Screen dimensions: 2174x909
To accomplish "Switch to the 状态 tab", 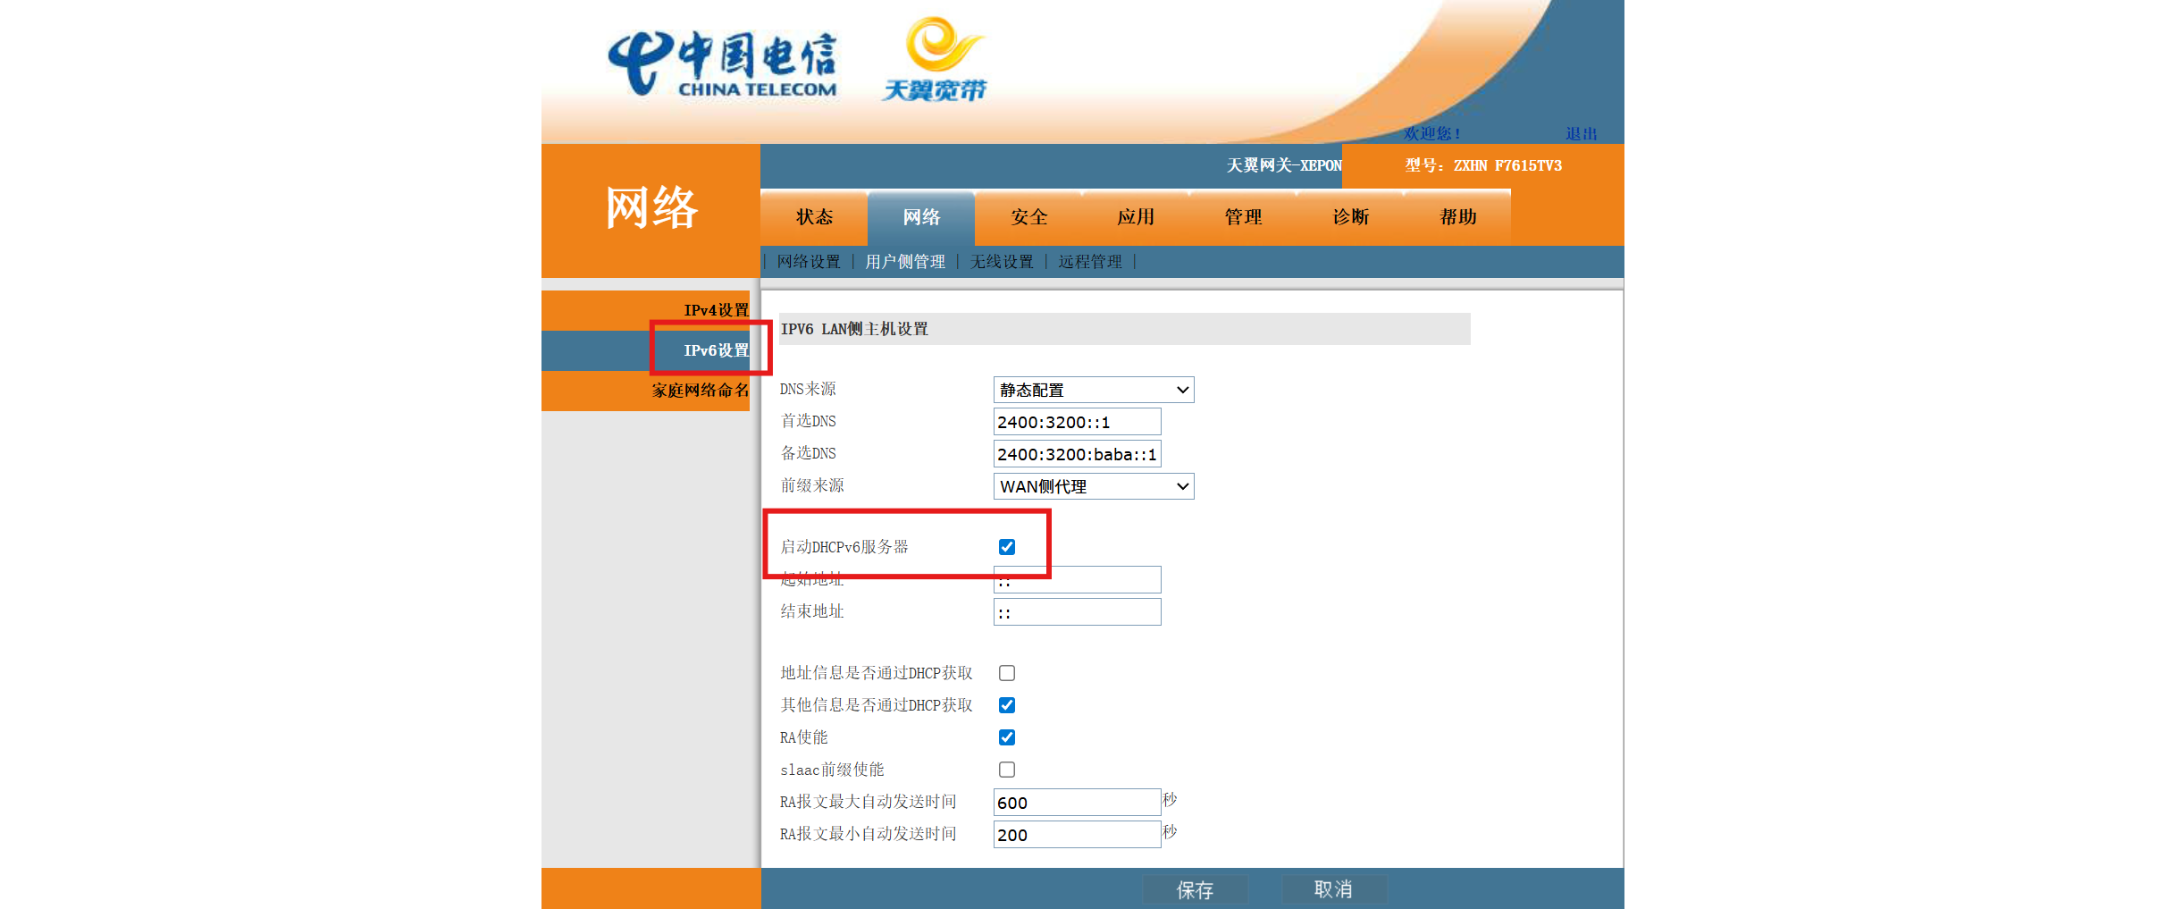I will [814, 217].
